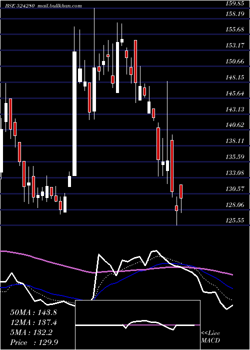Click the MACD inset chart panel
This screenshot has width=250, height=350.
click(137, 325)
